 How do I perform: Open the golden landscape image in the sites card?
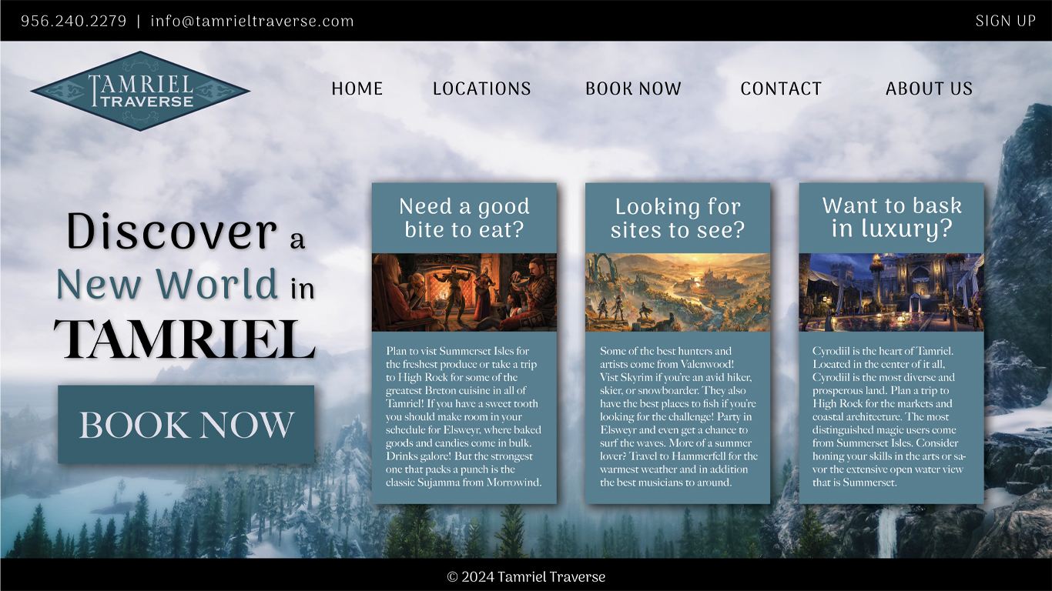pos(677,292)
